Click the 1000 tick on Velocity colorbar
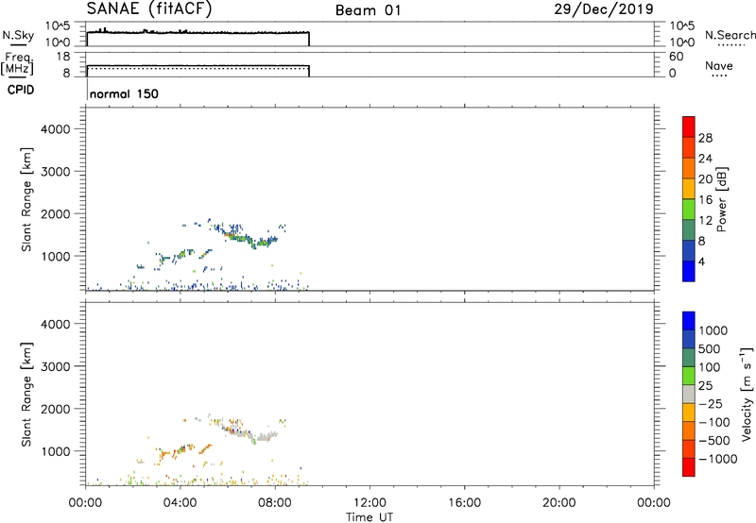The width and height of the screenshot is (756, 523). pos(713,330)
